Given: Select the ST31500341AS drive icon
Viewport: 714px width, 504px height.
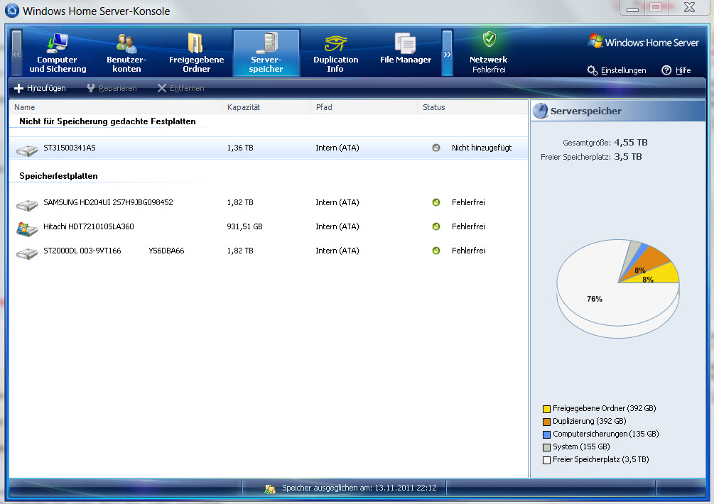Looking at the screenshot, I should 27,149.
